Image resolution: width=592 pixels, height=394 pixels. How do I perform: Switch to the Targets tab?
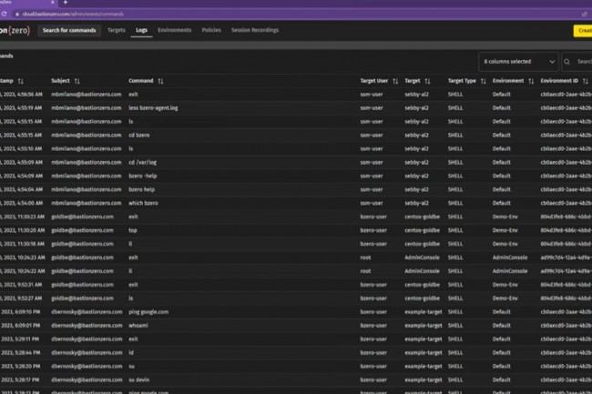[x=117, y=30]
